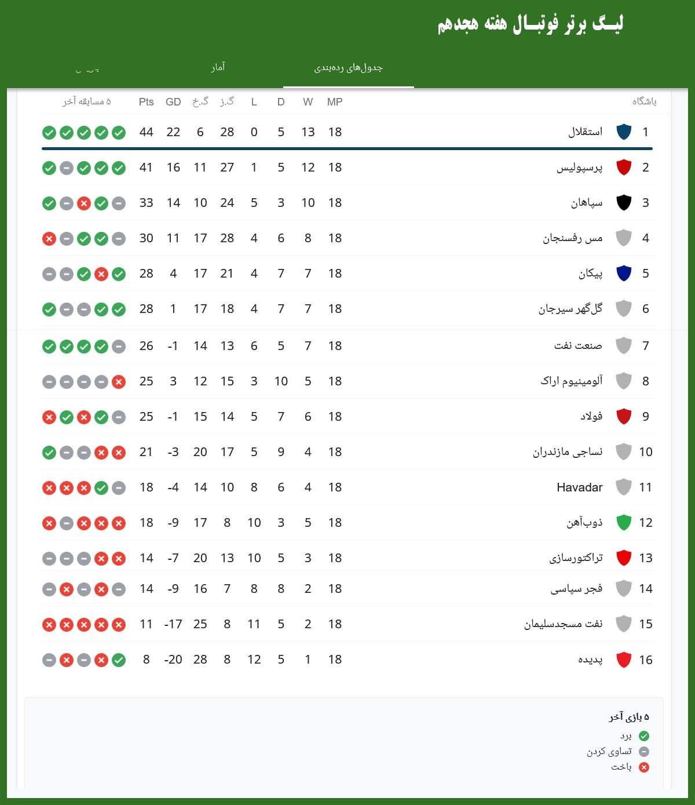
Task: Select the Esteghlal club crest icon
Action: click(624, 131)
